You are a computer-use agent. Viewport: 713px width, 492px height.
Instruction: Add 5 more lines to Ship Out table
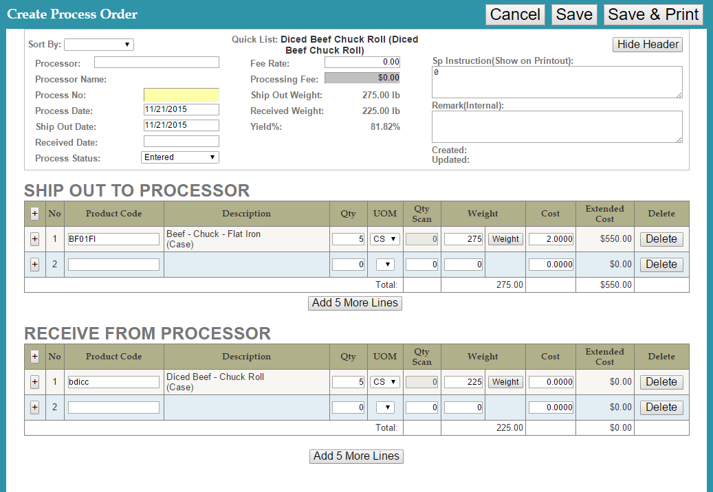point(355,303)
